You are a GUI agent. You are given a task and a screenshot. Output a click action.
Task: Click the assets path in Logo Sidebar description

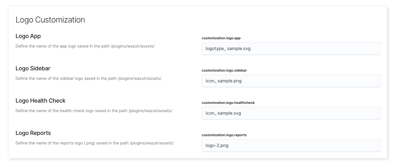click(140, 79)
